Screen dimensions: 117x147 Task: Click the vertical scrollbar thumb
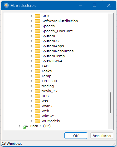coord(110,103)
